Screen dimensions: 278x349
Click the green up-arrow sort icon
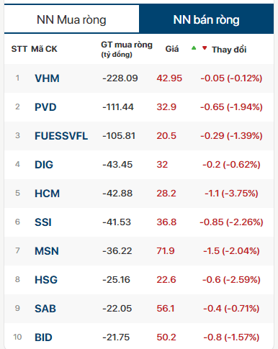(194, 48)
